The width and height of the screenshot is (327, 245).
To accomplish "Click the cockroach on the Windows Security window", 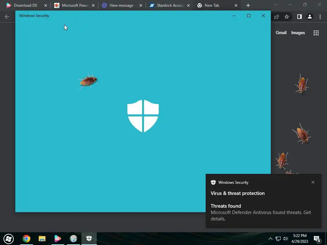I will [88, 81].
